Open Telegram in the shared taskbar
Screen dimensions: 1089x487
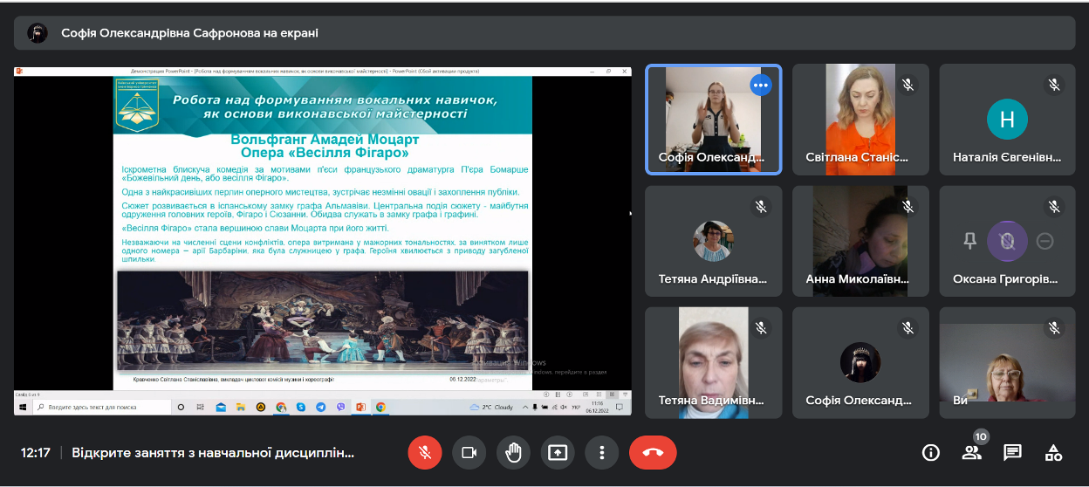point(320,407)
